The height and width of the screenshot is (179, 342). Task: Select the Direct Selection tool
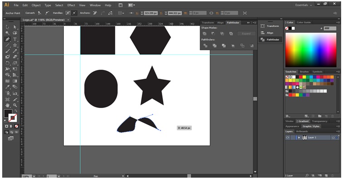point(15,27)
